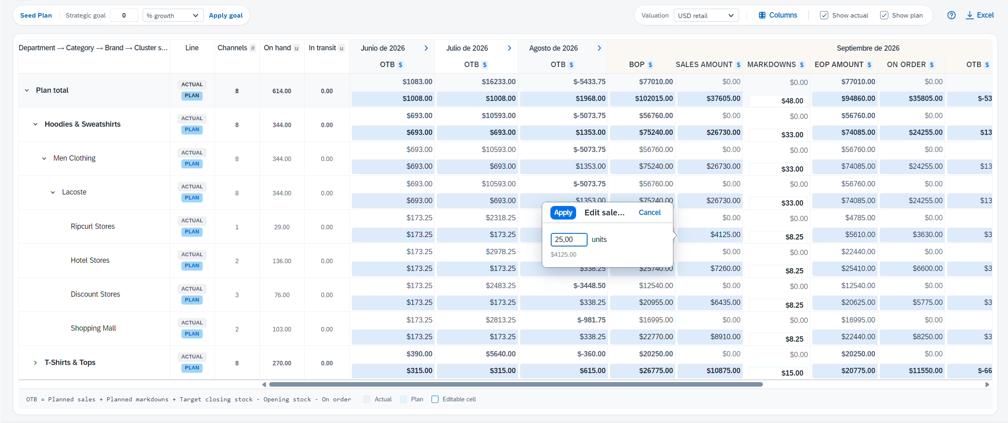Click the Editable cell legend swatch
Screen dimensions: 1008x423
coord(435,399)
